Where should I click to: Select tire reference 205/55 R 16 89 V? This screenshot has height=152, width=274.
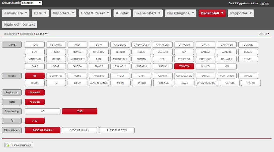[43, 130]
